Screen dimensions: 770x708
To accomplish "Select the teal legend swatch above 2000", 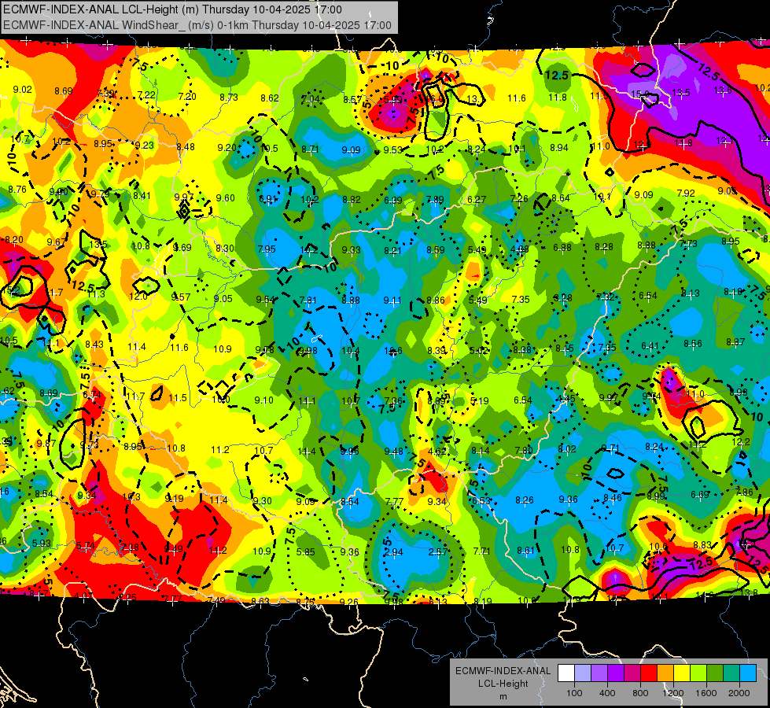I will tap(731, 673).
